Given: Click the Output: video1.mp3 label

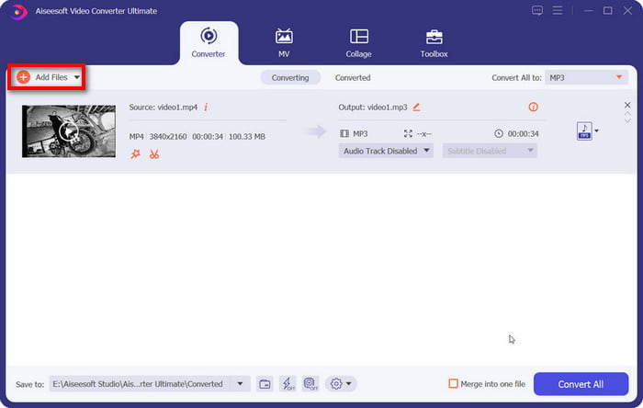Looking at the screenshot, I should tap(373, 107).
